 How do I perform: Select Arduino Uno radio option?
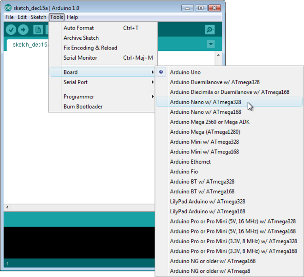click(x=229, y=72)
